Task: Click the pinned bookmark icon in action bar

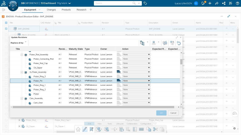Action: point(91,129)
